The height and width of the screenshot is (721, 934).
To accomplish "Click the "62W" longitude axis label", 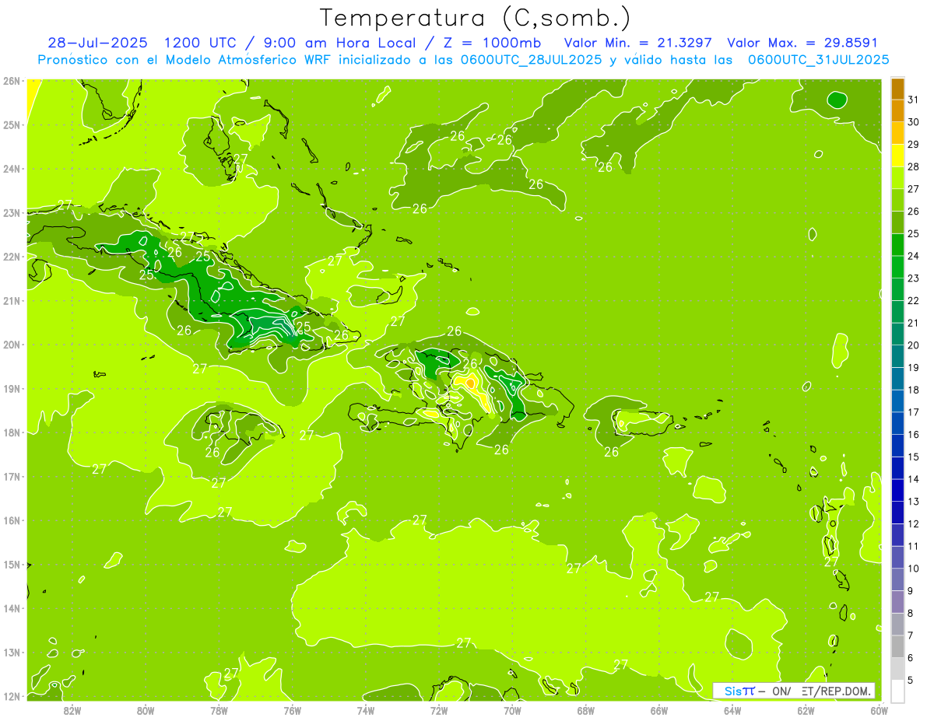I will (x=806, y=710).
